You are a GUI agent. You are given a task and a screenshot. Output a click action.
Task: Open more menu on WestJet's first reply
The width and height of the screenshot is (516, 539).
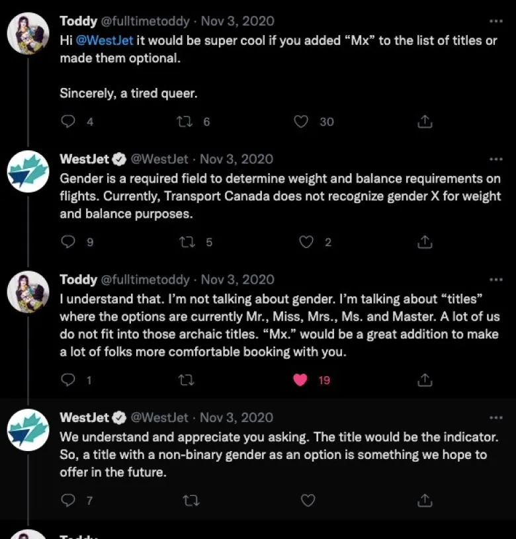click(495, 159)
